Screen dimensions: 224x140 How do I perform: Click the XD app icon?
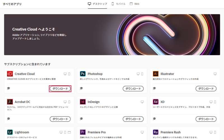click(x=156, y=102)
